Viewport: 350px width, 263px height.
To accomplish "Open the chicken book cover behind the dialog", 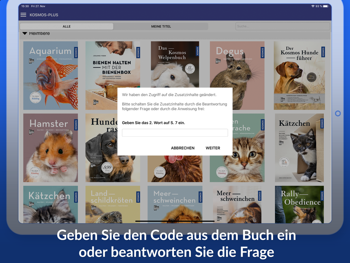I will coord(175,169).
